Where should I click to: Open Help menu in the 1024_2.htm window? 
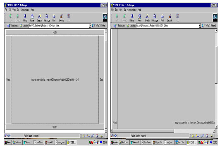[x=140, y=10]
